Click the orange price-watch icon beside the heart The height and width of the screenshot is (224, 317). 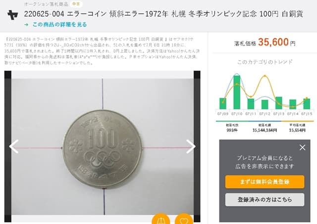(x=160, y=219)
